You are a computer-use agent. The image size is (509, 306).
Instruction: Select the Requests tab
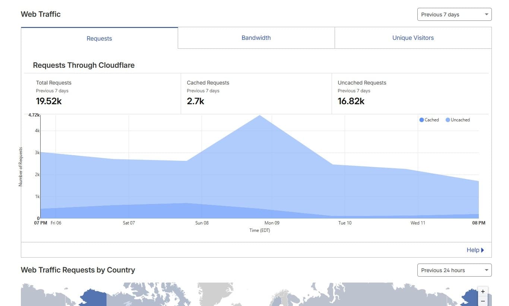point(99,38)
